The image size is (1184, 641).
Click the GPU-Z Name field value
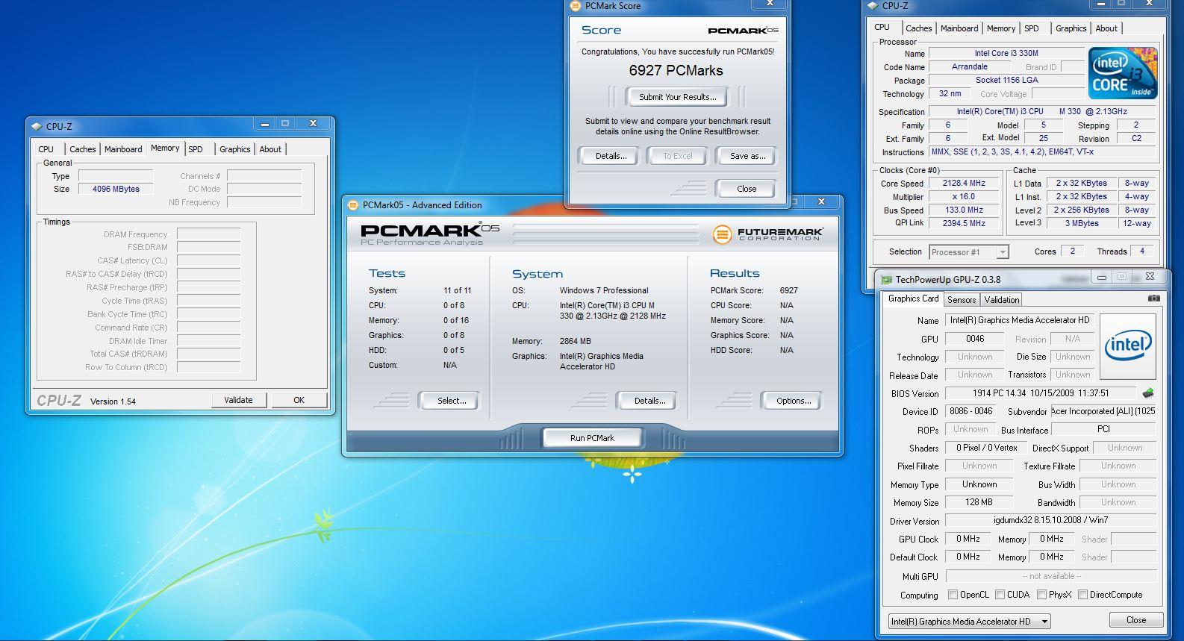[1020, 320]
